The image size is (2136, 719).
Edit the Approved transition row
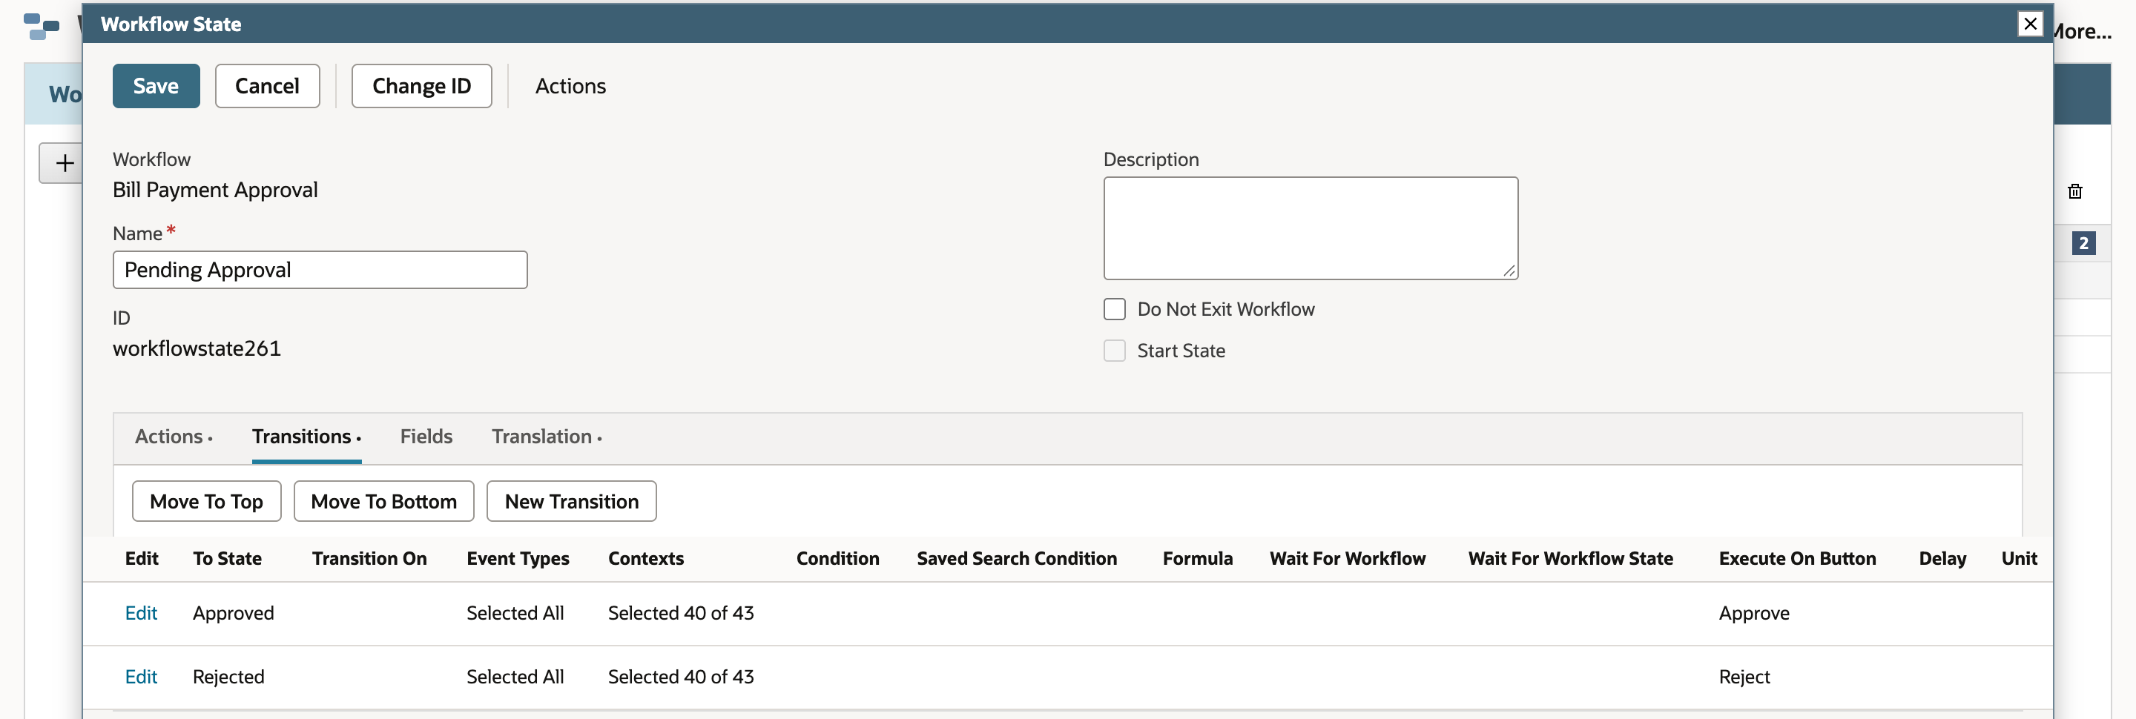tap(141, 613)
